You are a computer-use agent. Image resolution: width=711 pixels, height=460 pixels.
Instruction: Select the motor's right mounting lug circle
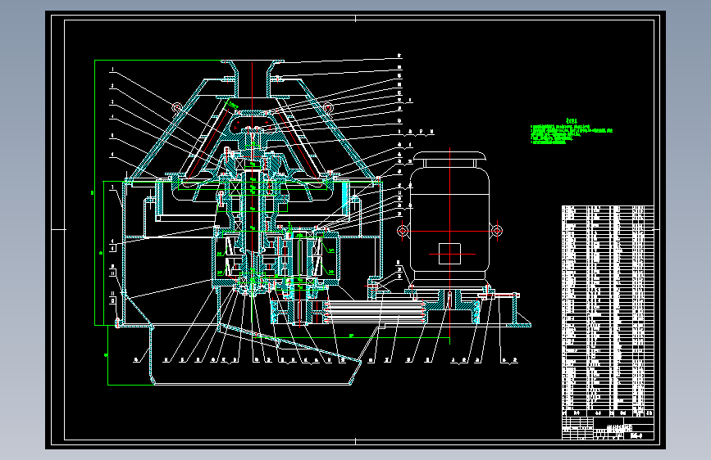(x=497, y=231)
